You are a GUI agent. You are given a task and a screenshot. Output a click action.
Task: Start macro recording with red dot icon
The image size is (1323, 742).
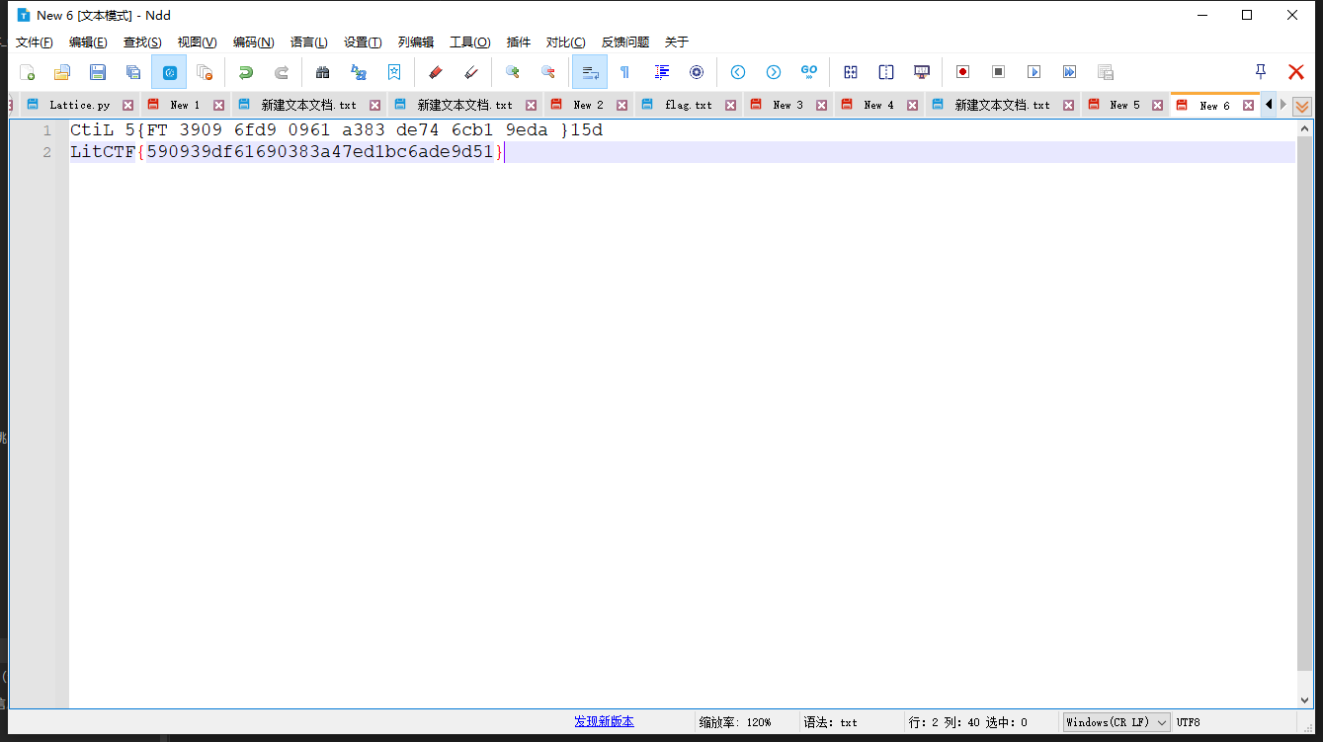pos(962,72)
